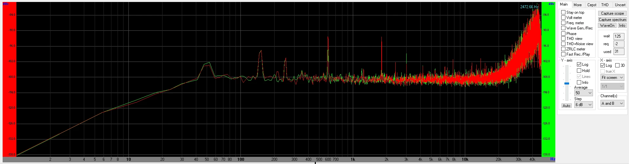This screenshot has height=164, width=629.
Task: Enable the Volt meter checkbox
Action: (x=563, y=18)
